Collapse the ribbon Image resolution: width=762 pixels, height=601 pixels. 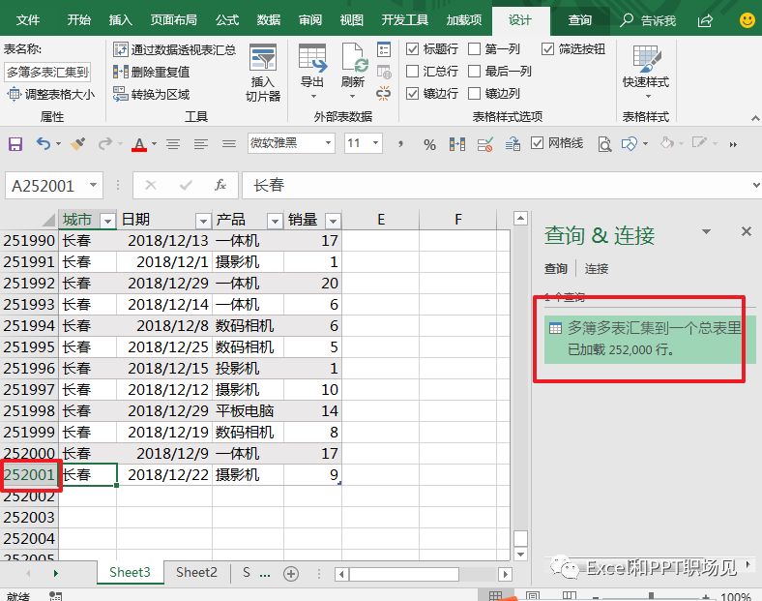coord(755,118)
